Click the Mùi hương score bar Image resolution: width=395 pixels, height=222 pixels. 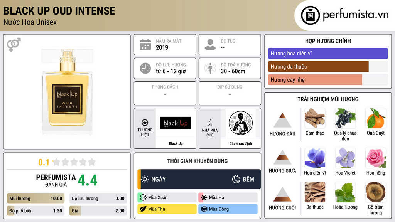(x=35, y=198)
